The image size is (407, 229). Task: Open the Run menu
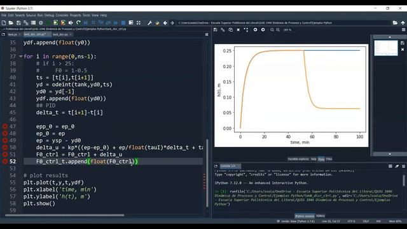coord(40,15)
